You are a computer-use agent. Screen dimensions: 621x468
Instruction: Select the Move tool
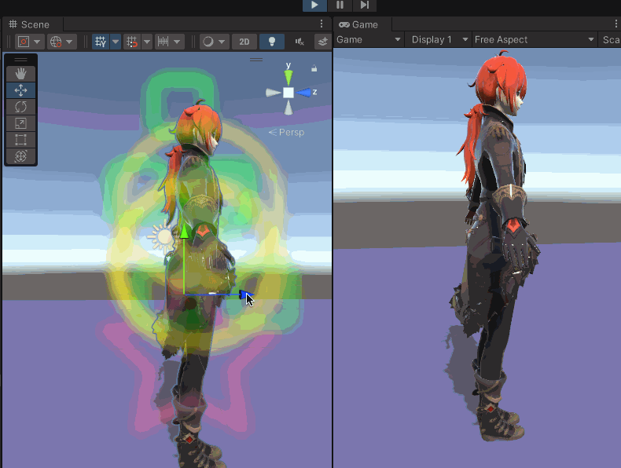(x=21, y=90)
